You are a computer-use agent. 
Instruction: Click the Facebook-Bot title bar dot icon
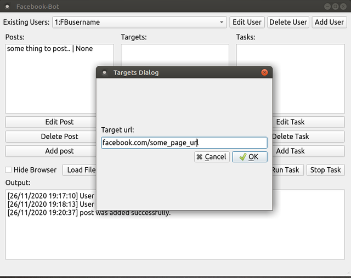(7, 7)
